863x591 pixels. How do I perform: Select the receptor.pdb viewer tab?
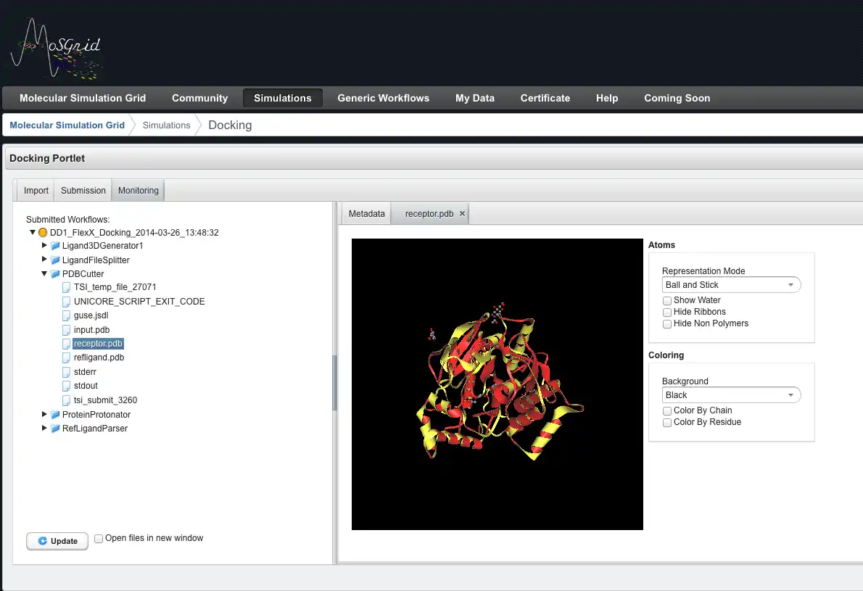click(x=429, y=213)
